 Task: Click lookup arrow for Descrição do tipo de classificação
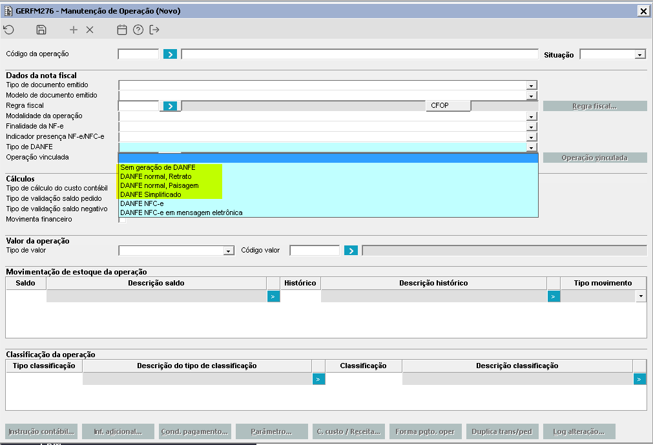[318, 379]
